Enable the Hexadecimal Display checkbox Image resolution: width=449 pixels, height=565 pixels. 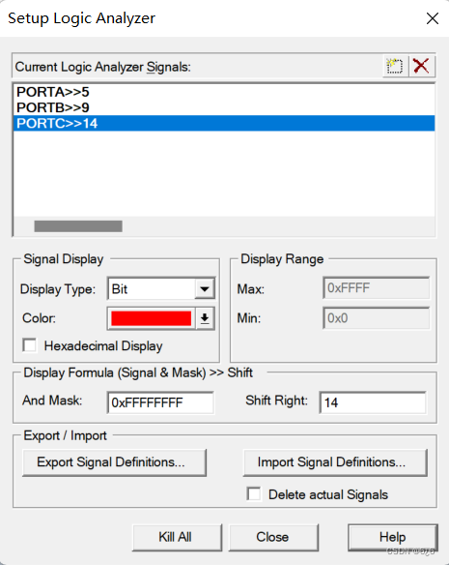coord(30,345)
